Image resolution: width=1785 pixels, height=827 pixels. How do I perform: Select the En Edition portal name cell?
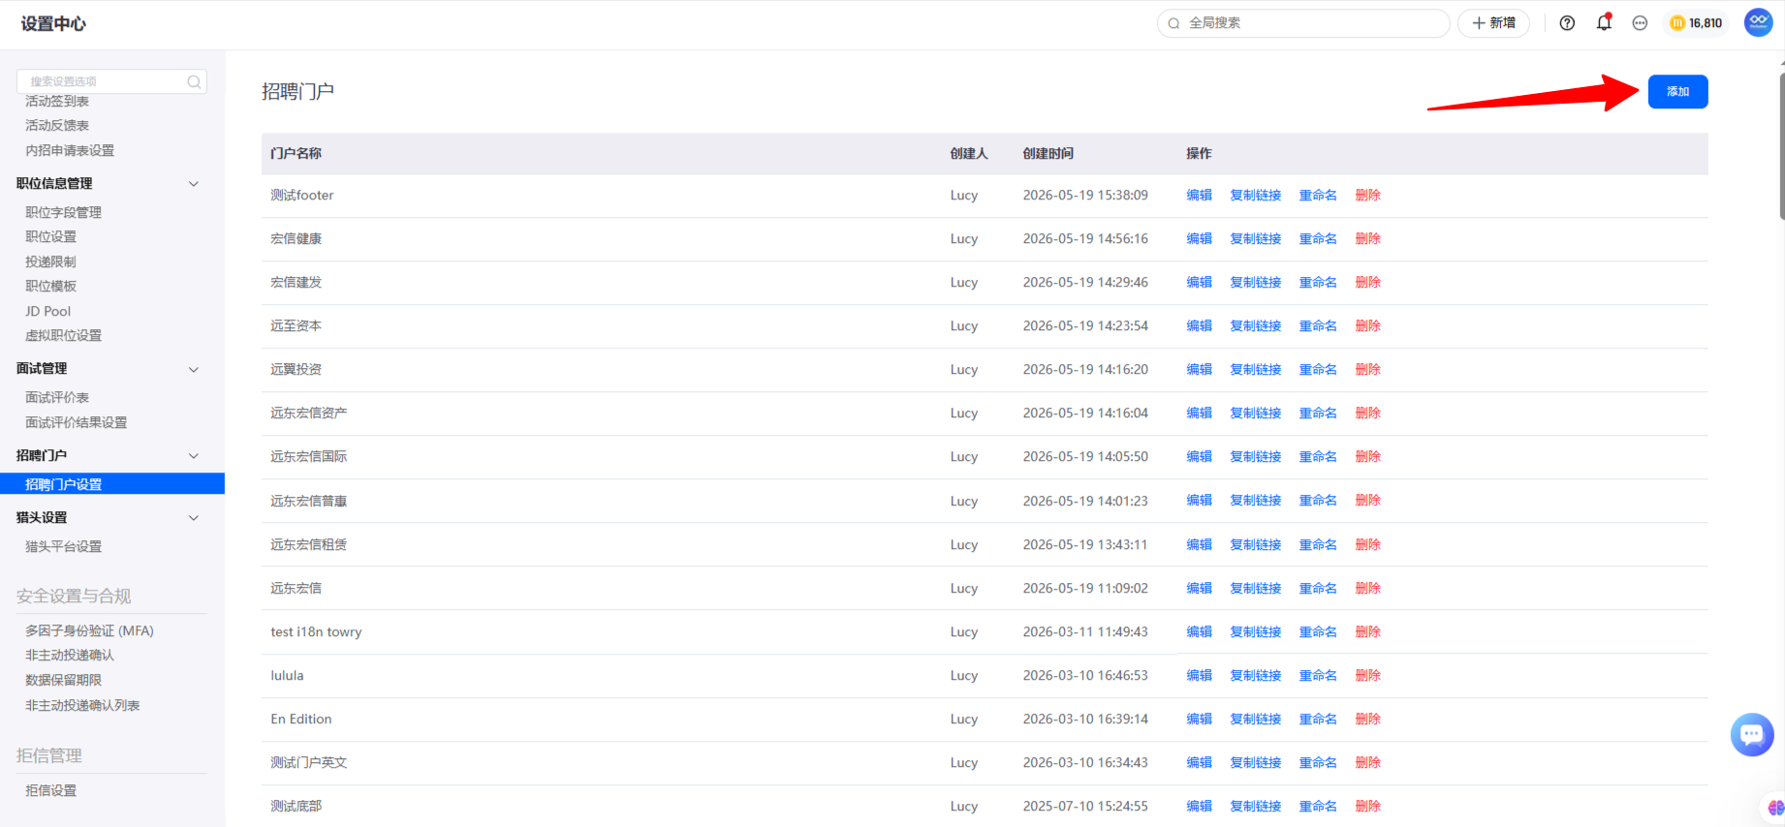[300, 720]
